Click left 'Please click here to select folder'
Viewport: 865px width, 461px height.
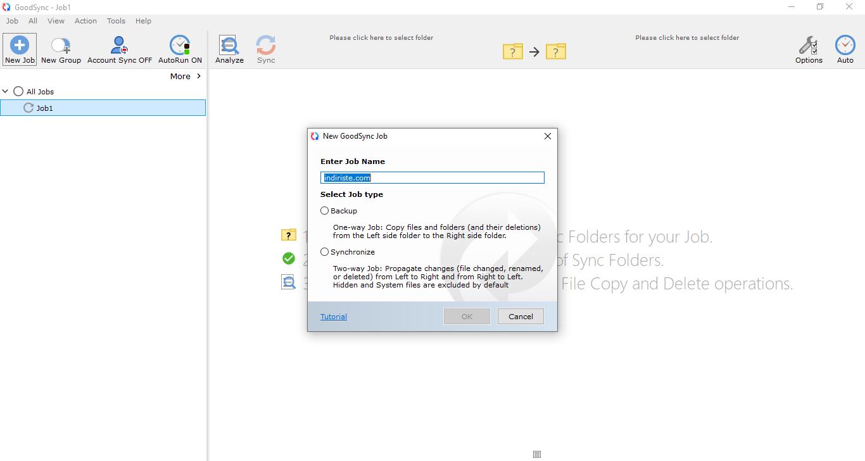coord(381,37)
